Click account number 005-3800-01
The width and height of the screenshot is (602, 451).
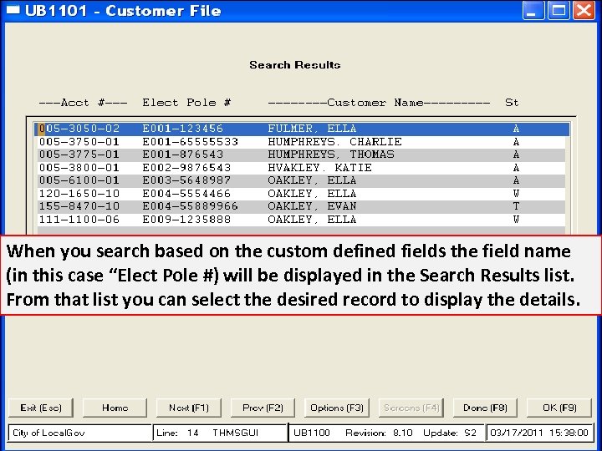click(x=79, y=168)
